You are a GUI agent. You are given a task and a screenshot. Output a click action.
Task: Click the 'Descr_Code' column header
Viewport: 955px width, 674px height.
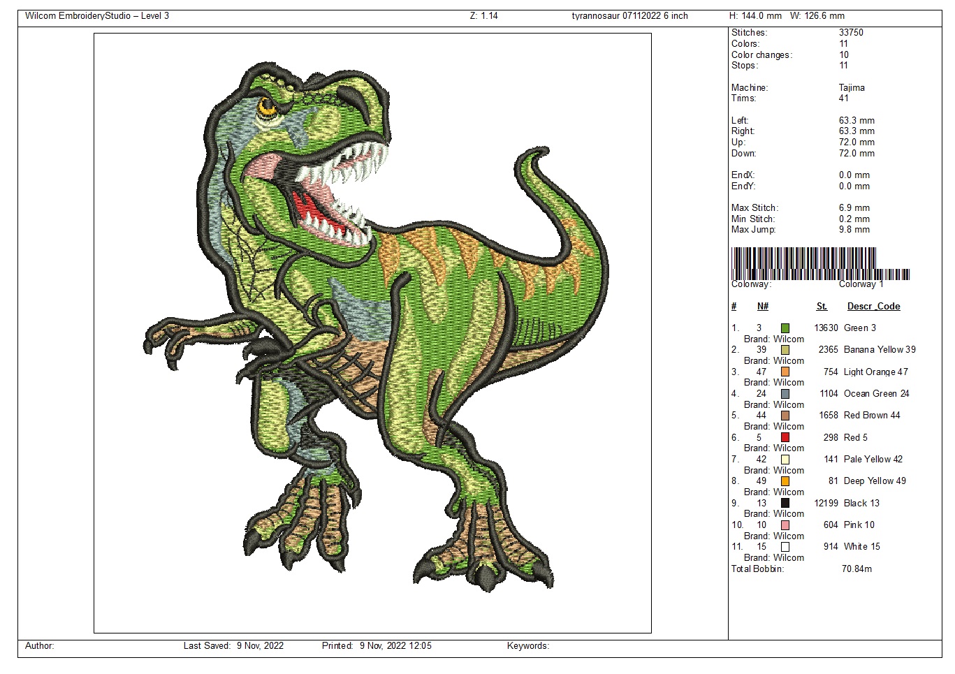pyautogui.click(x=873, y=307)
